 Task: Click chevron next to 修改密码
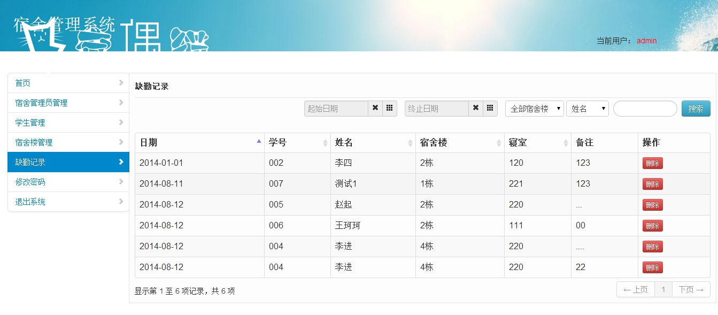coord(121,182)
